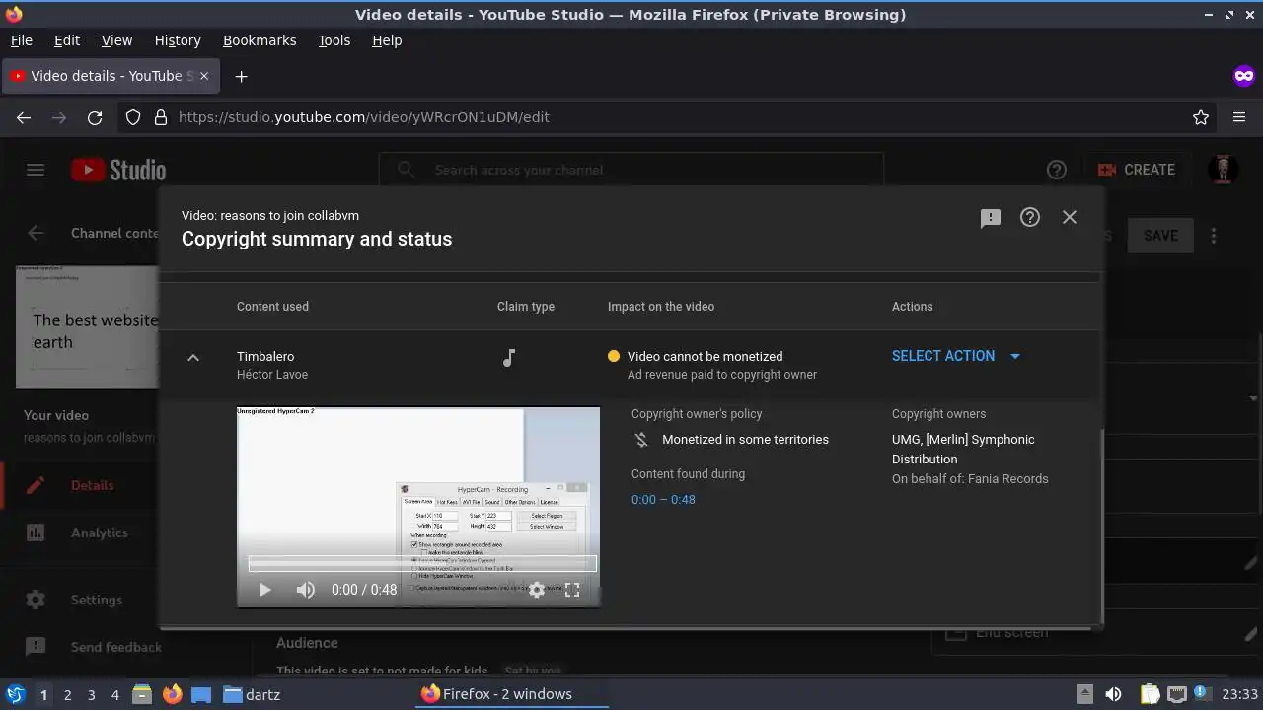Open the Firefox application menu
Image resolution: width=1263 pixels, height=710 pixels.
[x=1239, y=117]
